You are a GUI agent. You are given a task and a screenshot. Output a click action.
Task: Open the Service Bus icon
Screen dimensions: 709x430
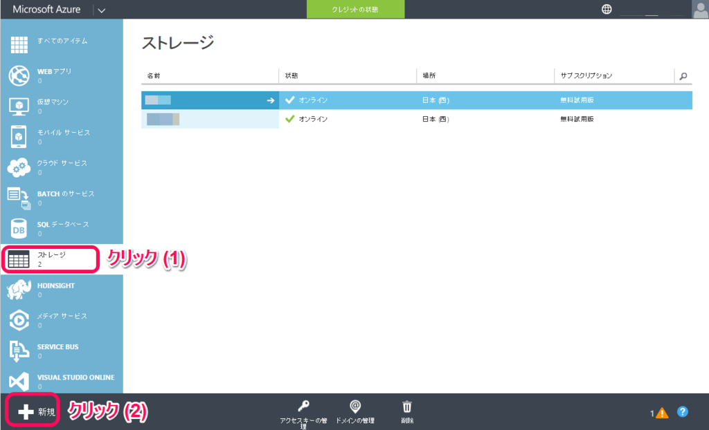[19, 351]
